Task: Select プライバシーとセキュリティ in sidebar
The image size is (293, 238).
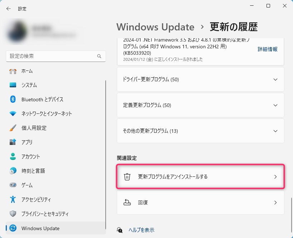Action: tap(45, 214)
